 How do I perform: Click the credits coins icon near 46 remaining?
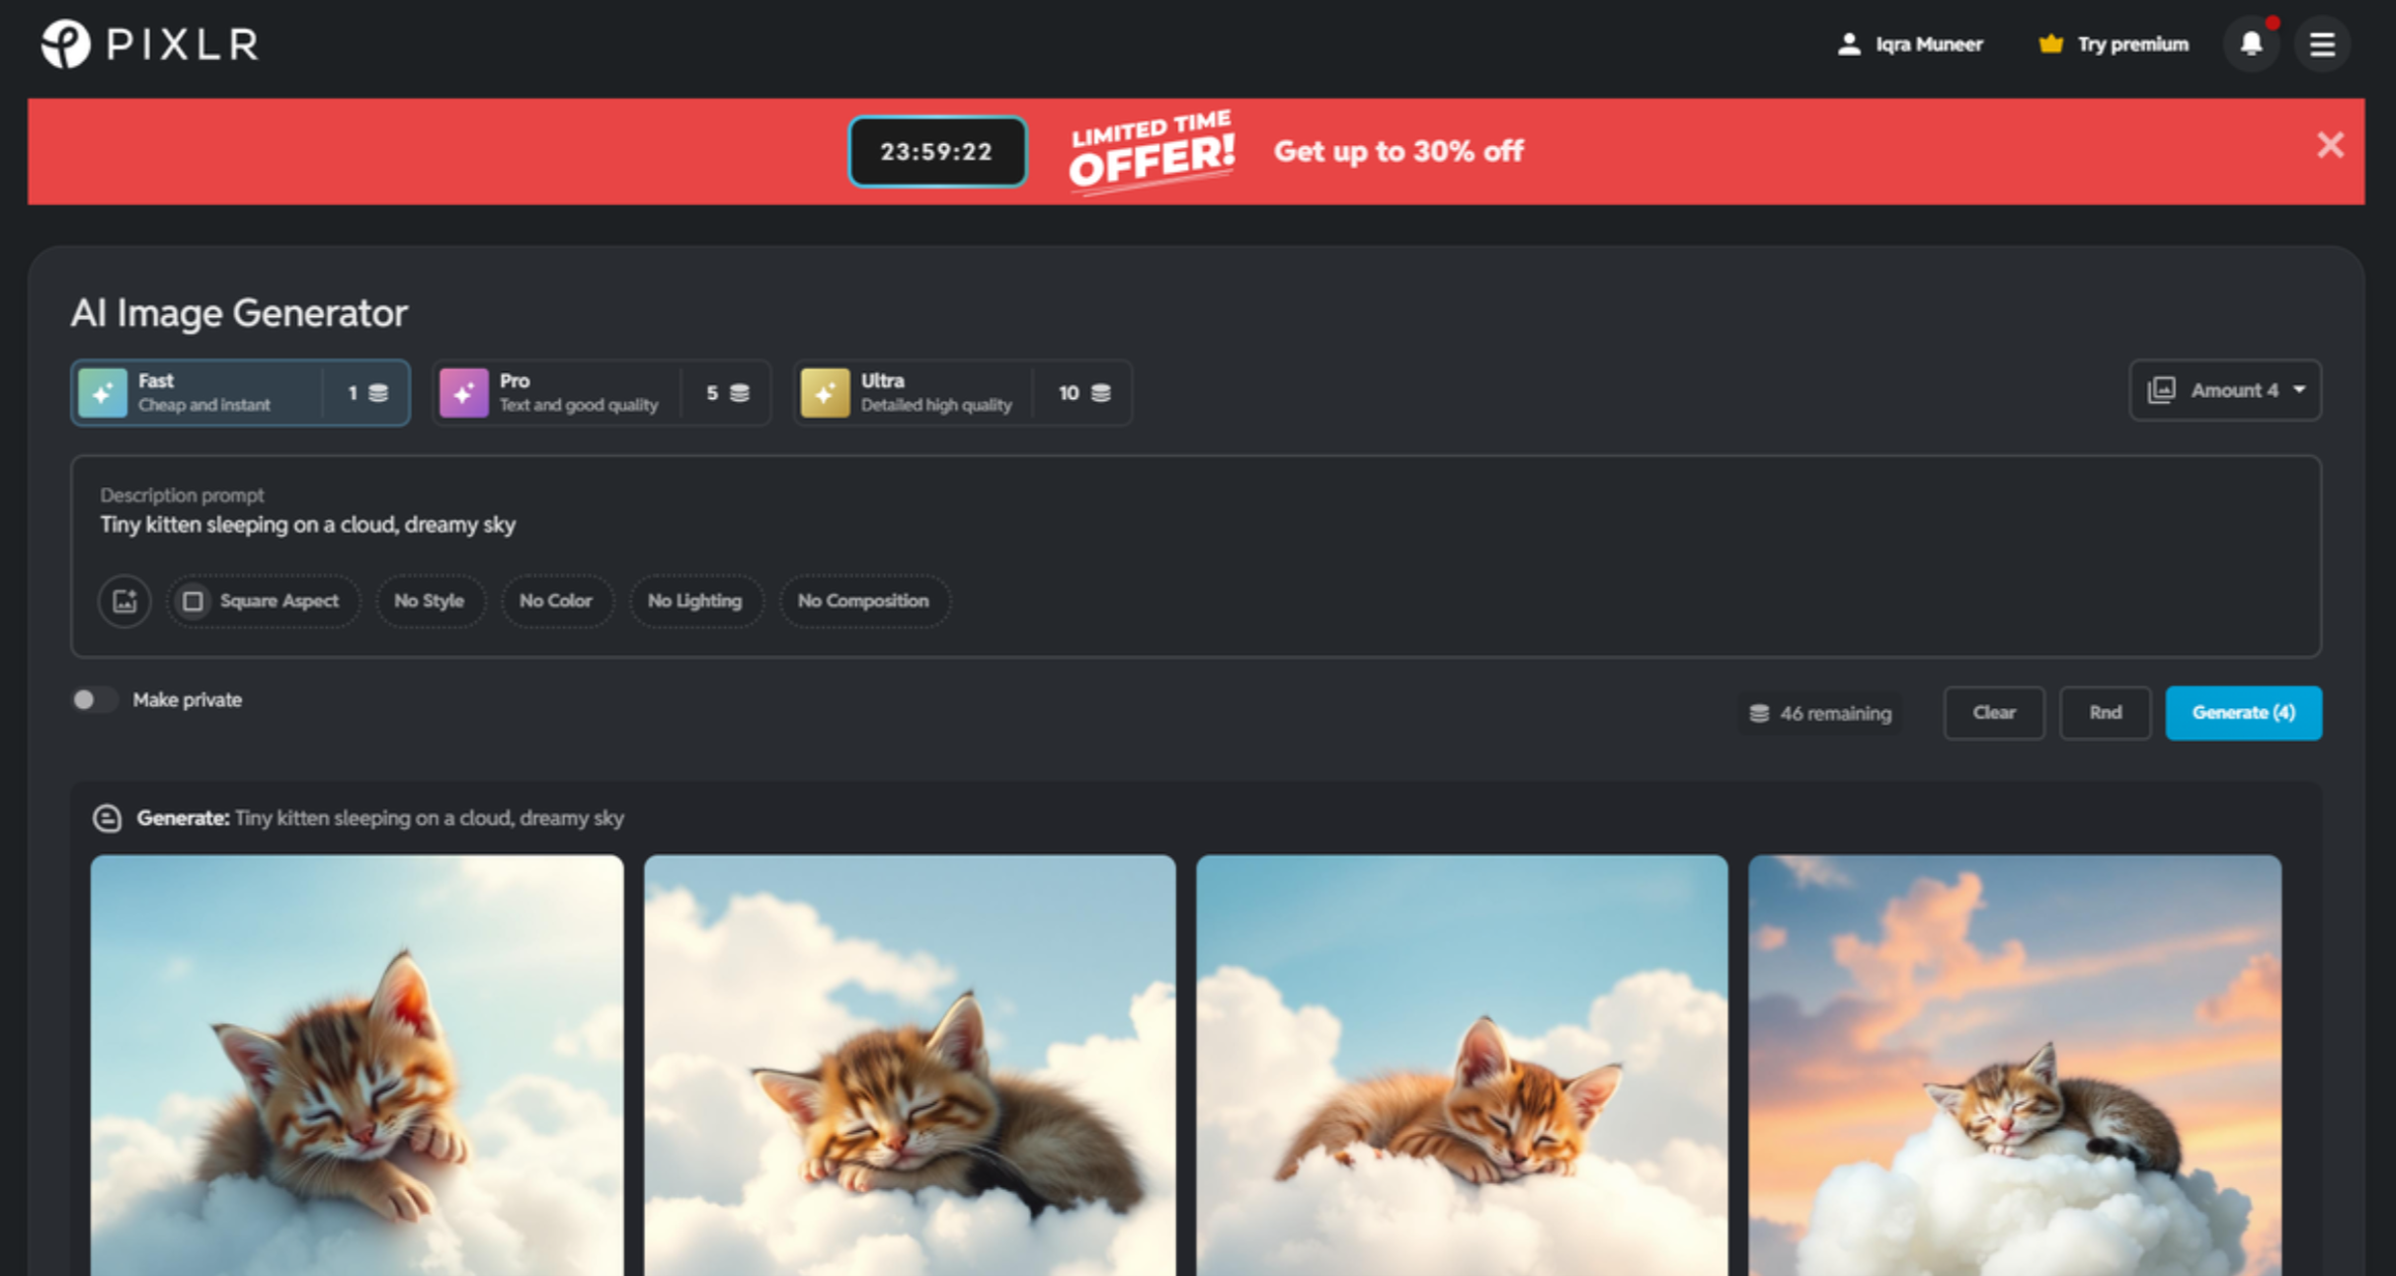click(1759, 712)
